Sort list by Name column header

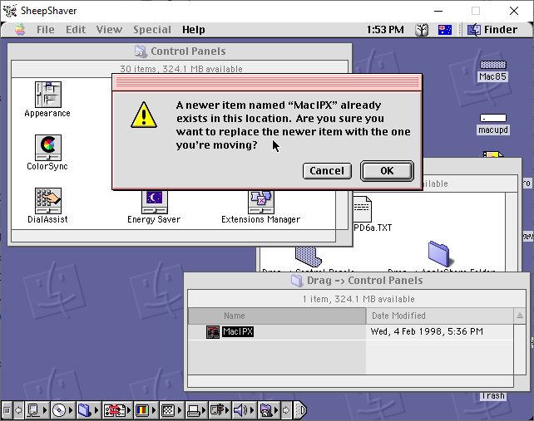pos(277,316)
